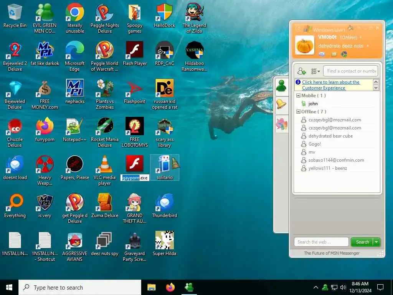Select the Rocket Mania Deluxe icon
Image resolution: width=393 pixels, height=295 pixels.
[105, 133]
